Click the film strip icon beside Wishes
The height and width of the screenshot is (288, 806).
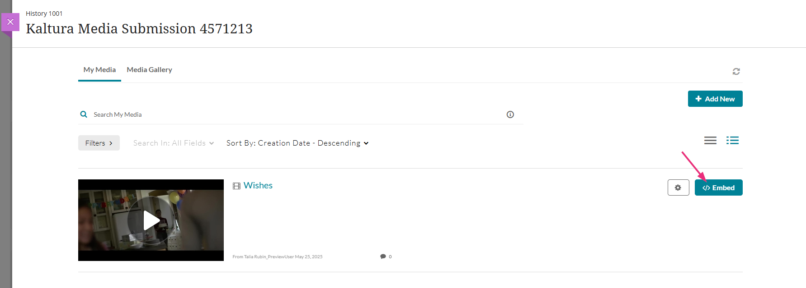click(x=236, y=186)
